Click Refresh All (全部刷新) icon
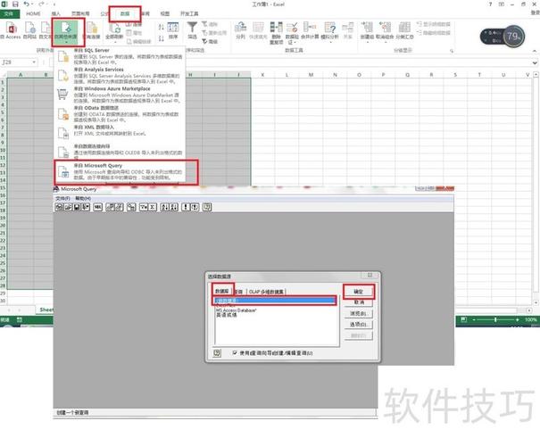Viewport: 540px width, 446px height. 114,31
